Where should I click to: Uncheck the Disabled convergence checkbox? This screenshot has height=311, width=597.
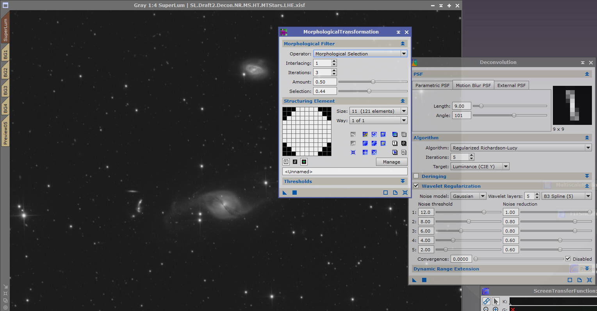[x=568, y=259]
